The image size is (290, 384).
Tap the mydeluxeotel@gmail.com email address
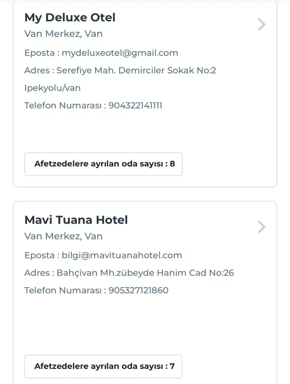[x=120, y=53]
